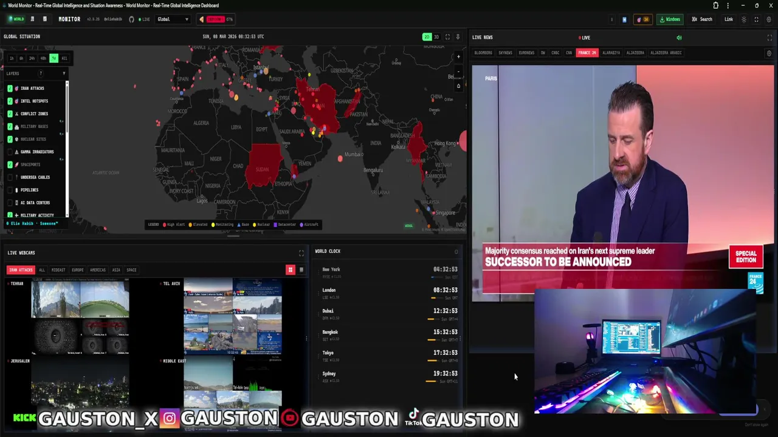Select the WORLD variant globe button
The height and width of the screenshot is (437, 778).
coord(16,19)
